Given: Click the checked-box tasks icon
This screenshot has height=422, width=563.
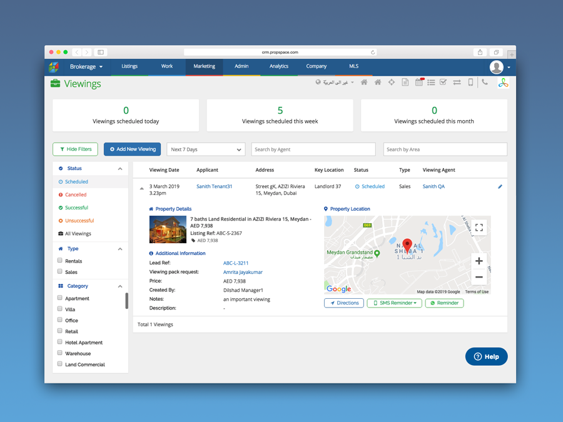Looking at the screenshot, I should pyautogui.click(x=443, y=82).
